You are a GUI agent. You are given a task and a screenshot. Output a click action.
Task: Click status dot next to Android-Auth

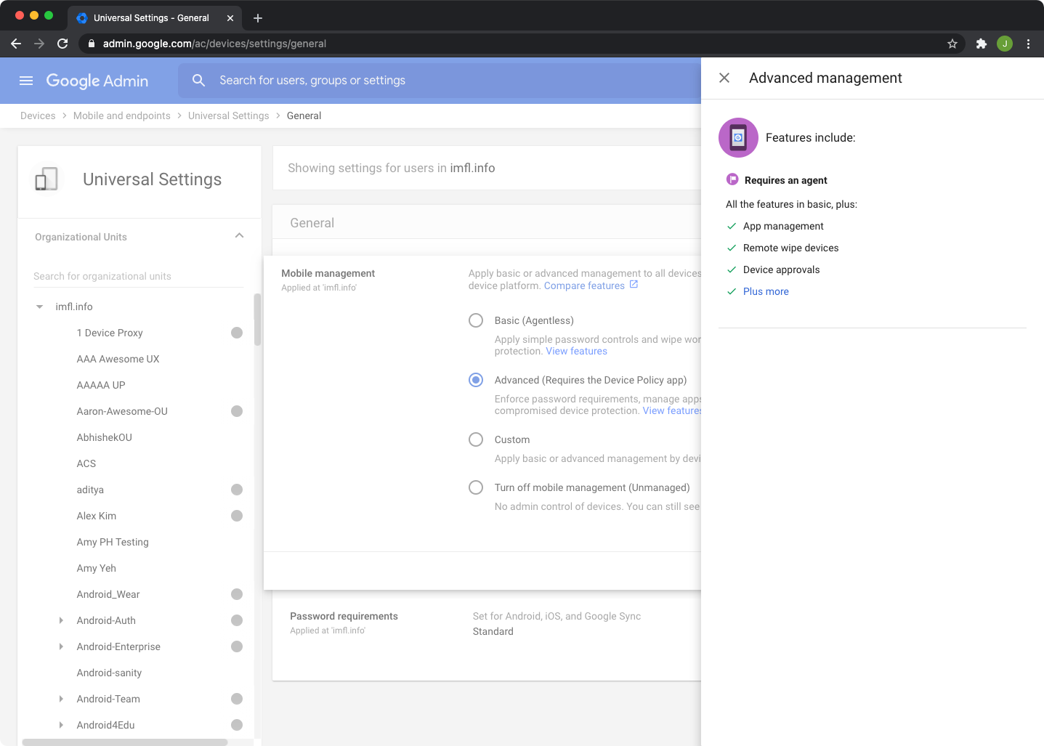tap(237, 620)
